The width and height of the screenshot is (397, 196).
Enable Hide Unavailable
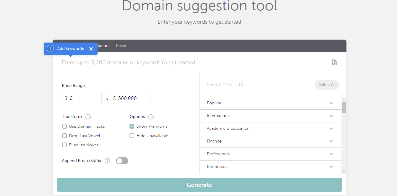coord(132,136)
